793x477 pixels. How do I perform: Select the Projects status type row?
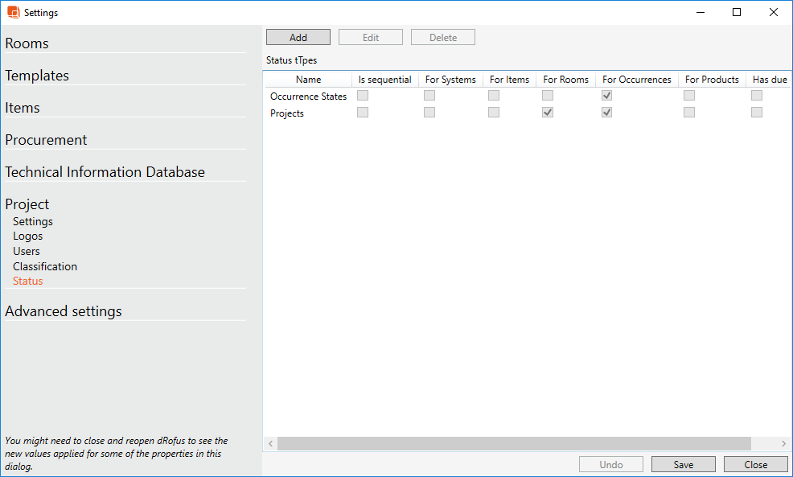point(286,113)
